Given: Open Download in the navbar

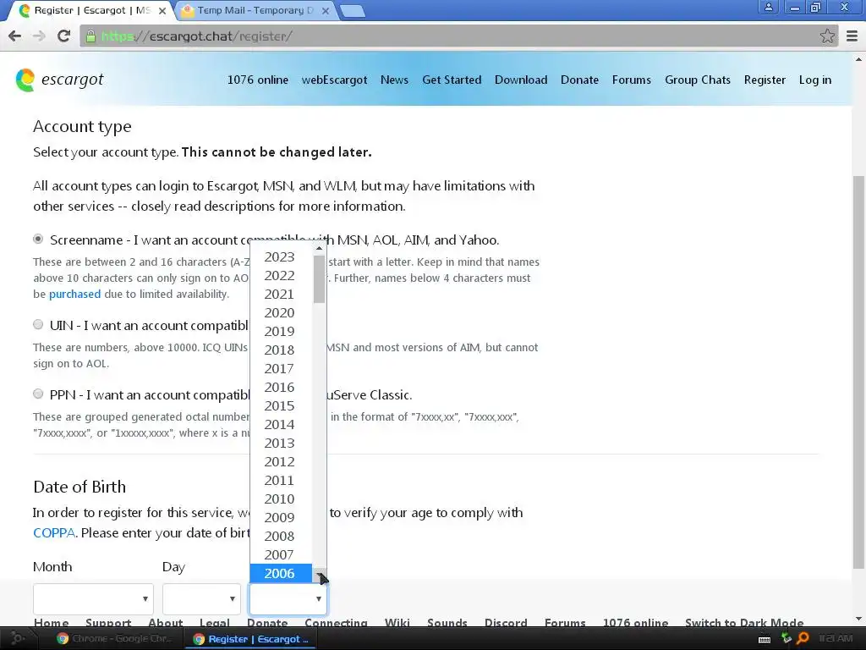Looking at the screenshot, I should pyautogui.click(x=521, y=80).
